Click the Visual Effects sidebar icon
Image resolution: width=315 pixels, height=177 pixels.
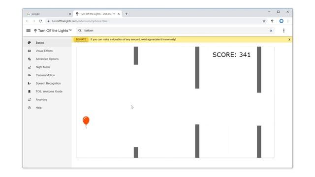(30, 51)
